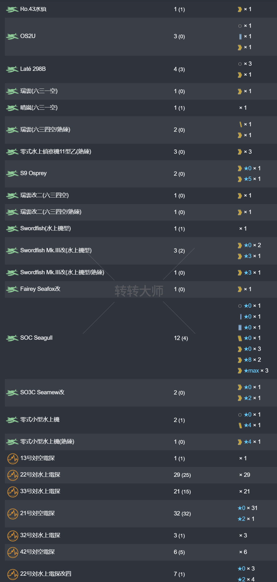Select the Ro.43水偵 equipment name
Viewport: 277px width, 582px height.
click(33, 9)
